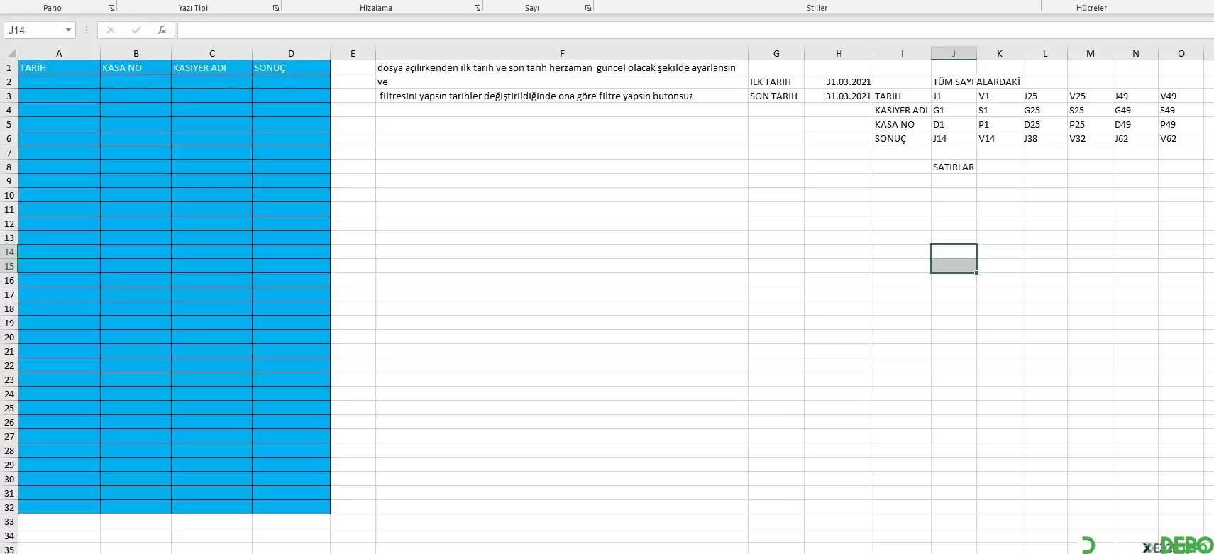Select column O header

click(1181, 53)
